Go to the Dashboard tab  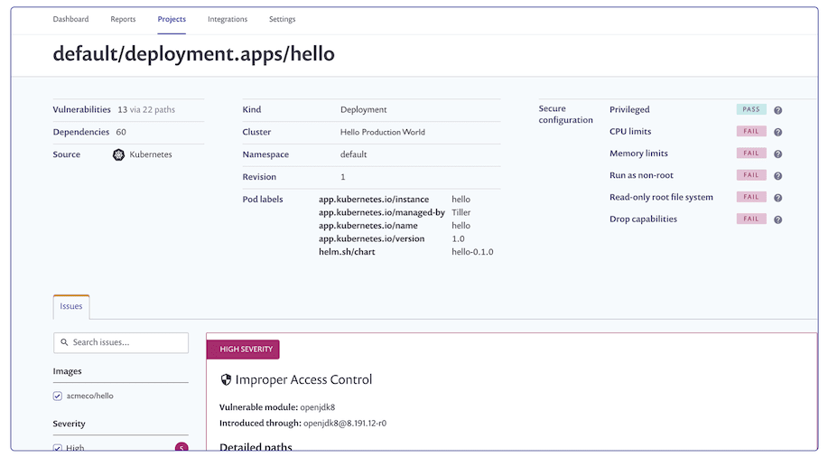click(70, 19)
